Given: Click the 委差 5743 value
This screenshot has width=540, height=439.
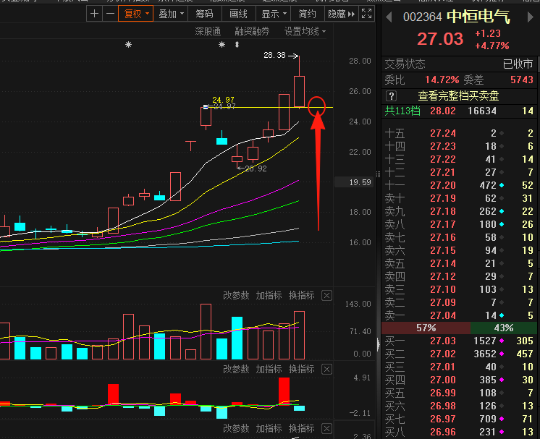Looking at the screenshot, I should coord(521,80).
